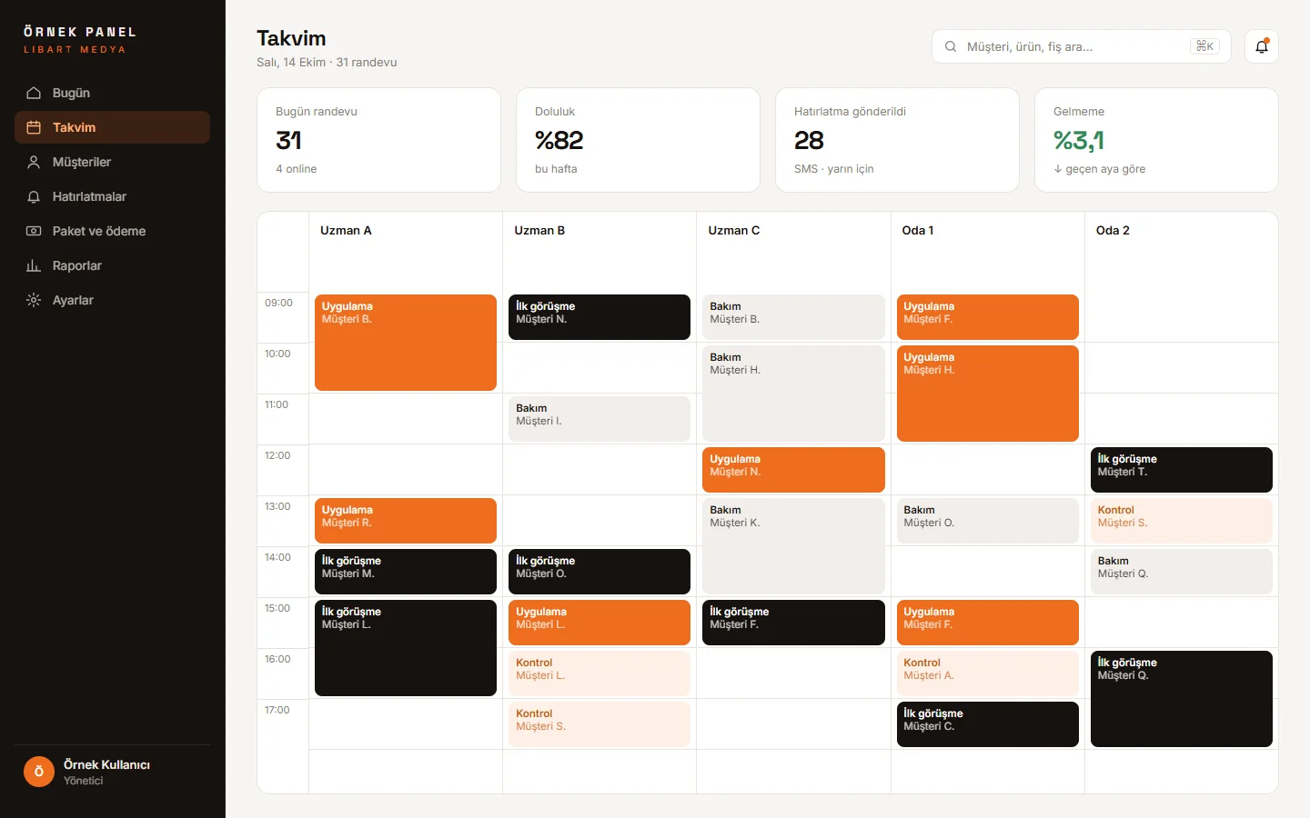Open Uzman B's İlk görüşme with Müşteri N.

[x=600, y=317]
